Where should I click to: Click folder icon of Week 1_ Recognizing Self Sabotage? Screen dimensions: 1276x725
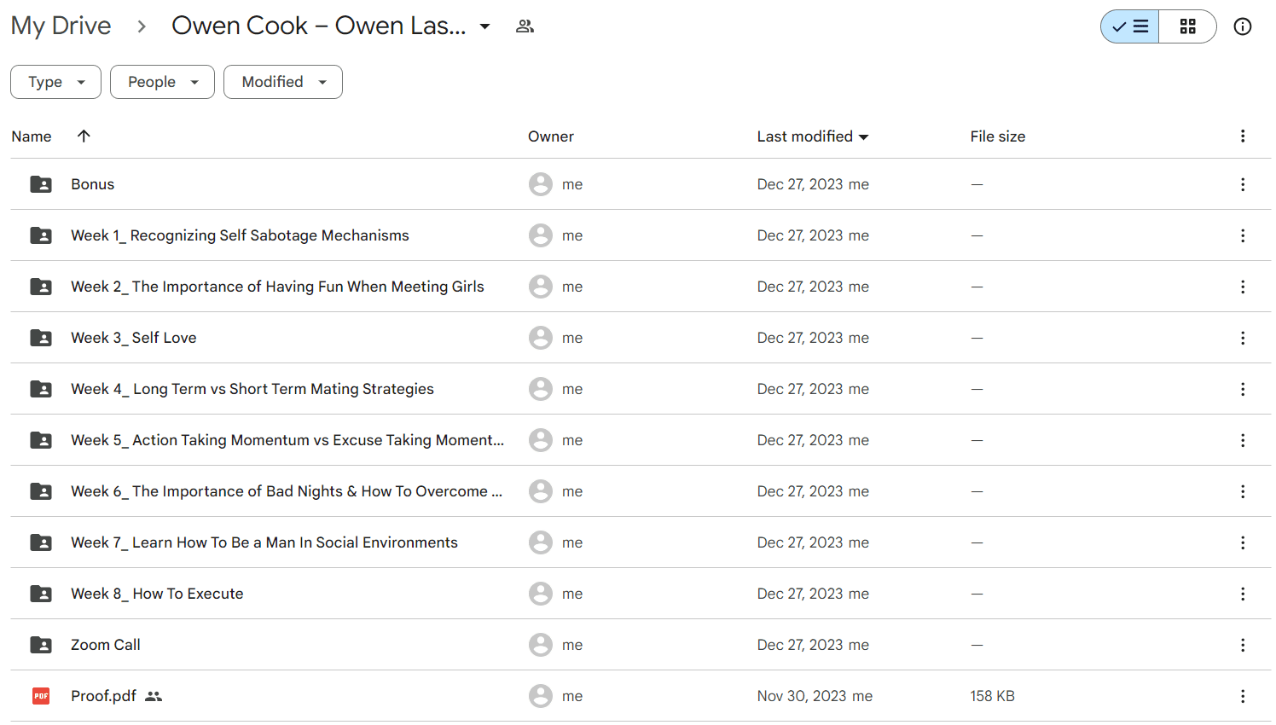(x=41, y=235)
